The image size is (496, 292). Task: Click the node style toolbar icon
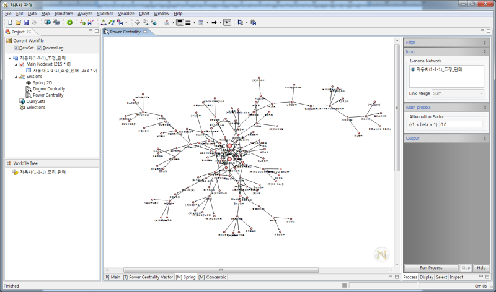(x=167, y=22)
